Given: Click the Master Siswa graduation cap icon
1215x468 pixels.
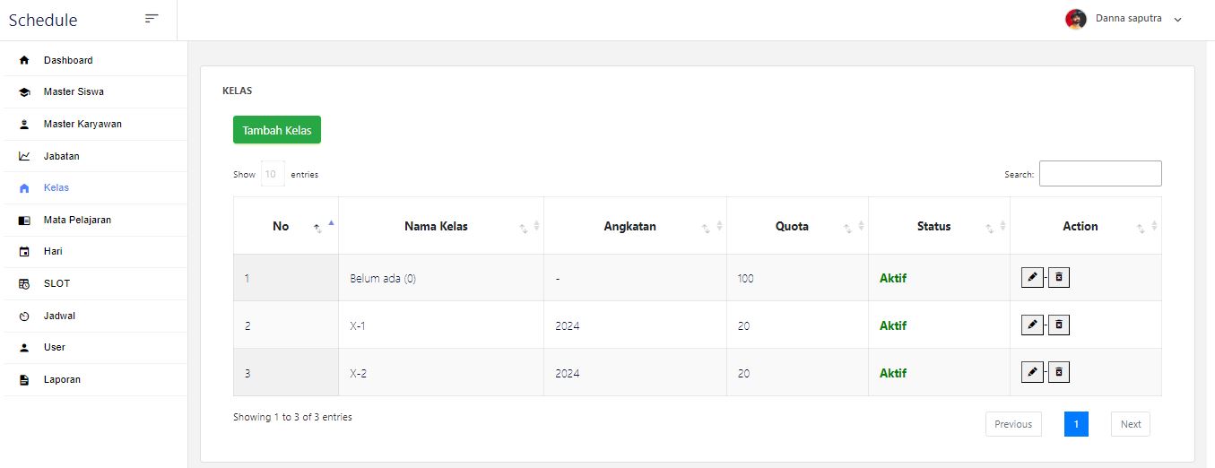Looking at the screenshot, I should (24, 92).
